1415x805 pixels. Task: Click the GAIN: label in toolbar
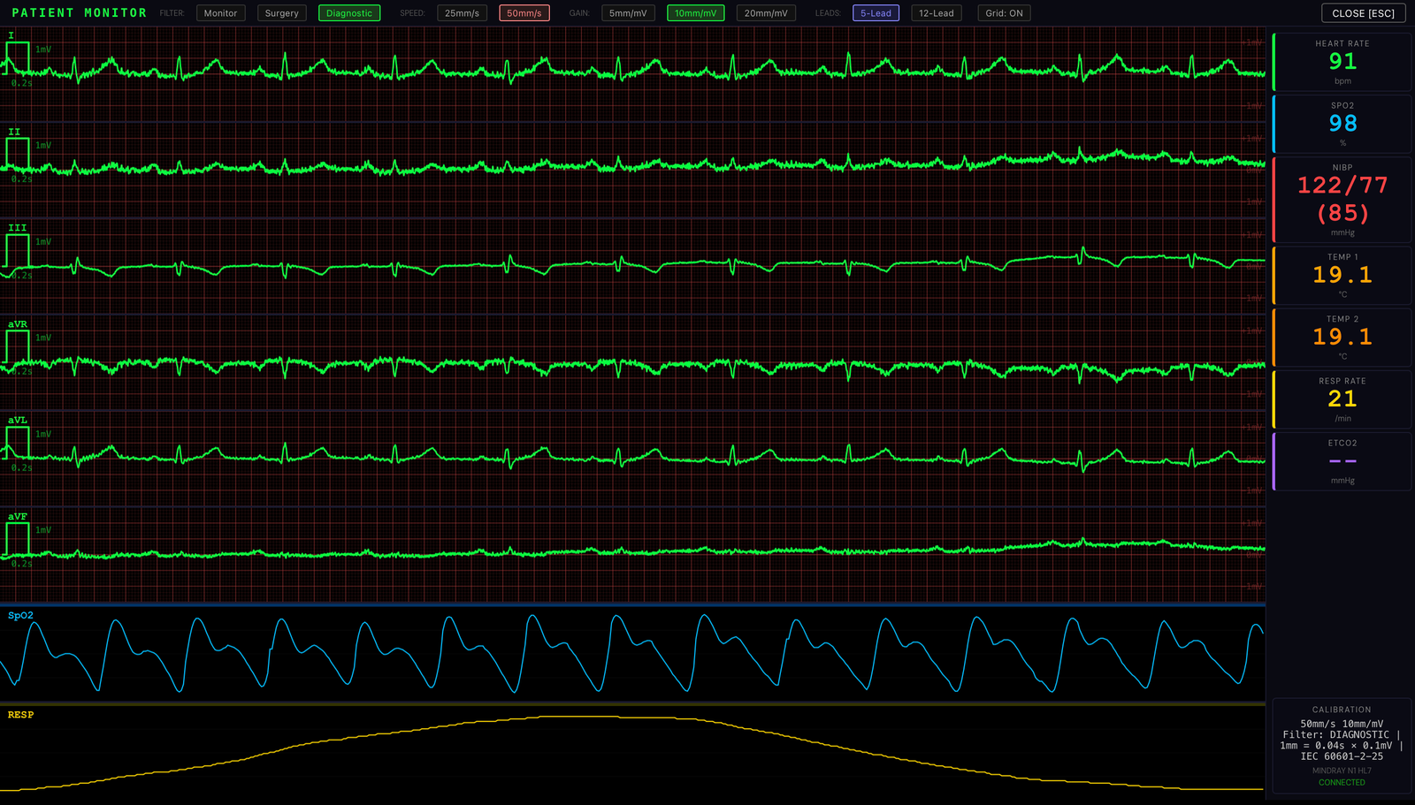[579, 13]
